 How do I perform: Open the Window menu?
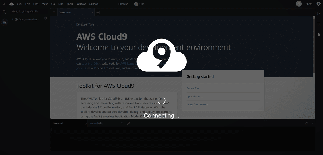coord(81,4)
